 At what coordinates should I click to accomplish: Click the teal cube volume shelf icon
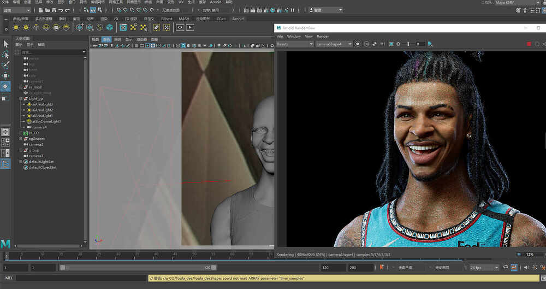110,27
